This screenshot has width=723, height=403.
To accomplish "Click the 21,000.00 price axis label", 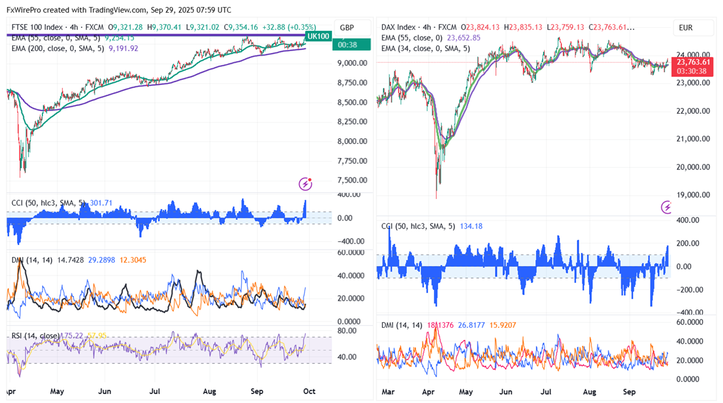I will pyautogui.click(x=693, y=139).
